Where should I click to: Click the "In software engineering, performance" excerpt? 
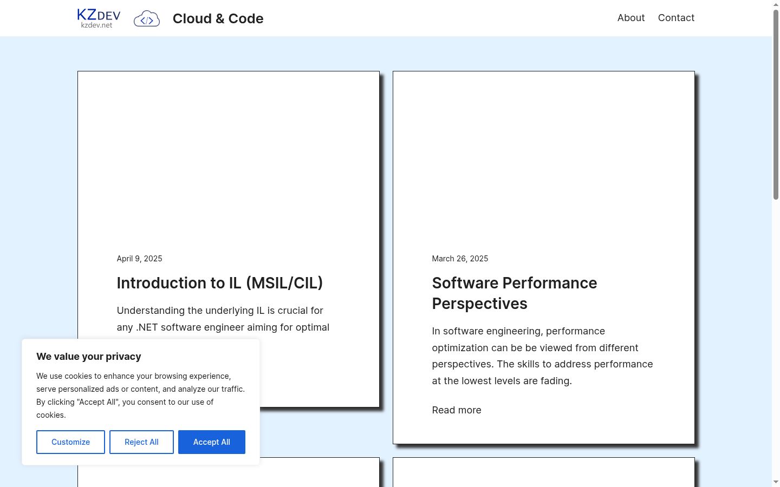pyautogui.click(x=543, y=356)
